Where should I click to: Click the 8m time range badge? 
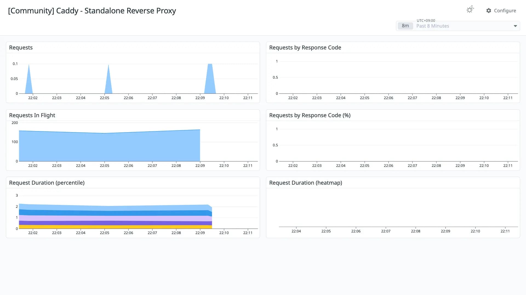(405, 26)
